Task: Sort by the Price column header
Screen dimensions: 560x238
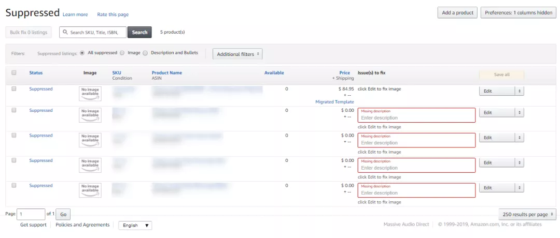Action: pyautogui.click(x=345, y=72)
